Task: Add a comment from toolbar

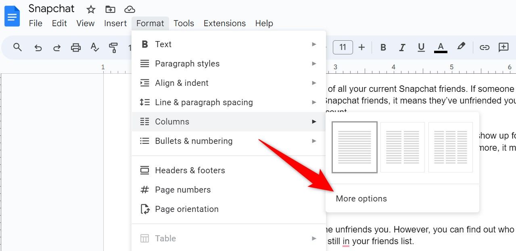Action: click(503, 47)
